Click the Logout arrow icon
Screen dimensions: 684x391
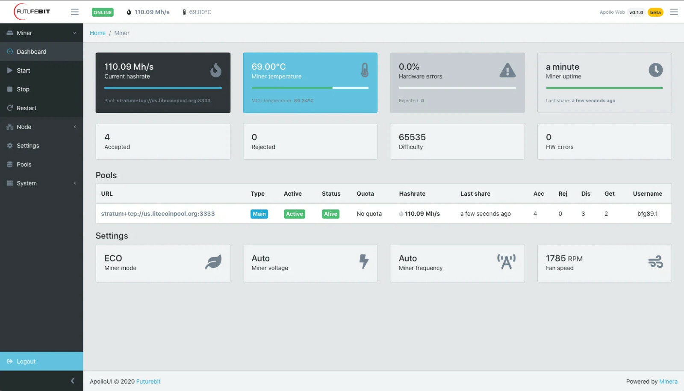[10, 362]
